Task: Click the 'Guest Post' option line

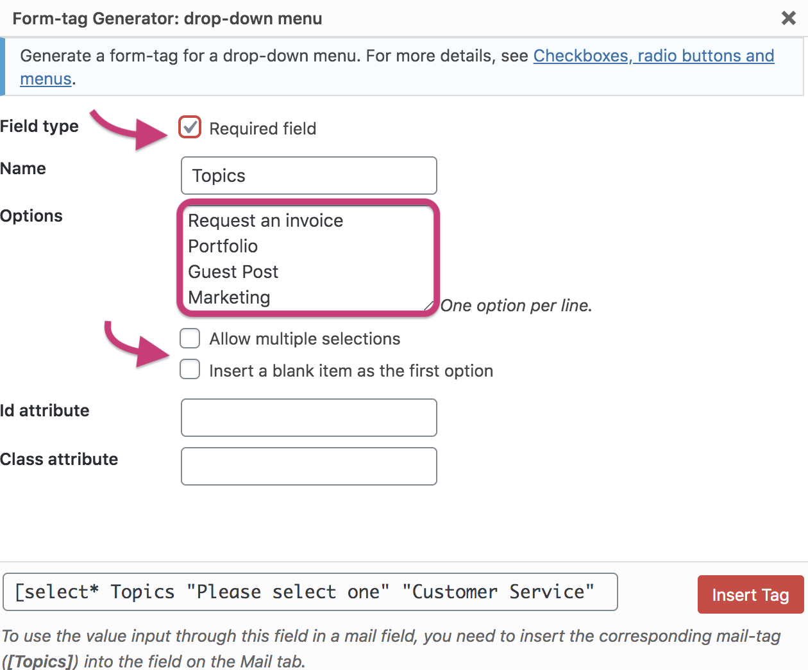Action: pos(233,272)
